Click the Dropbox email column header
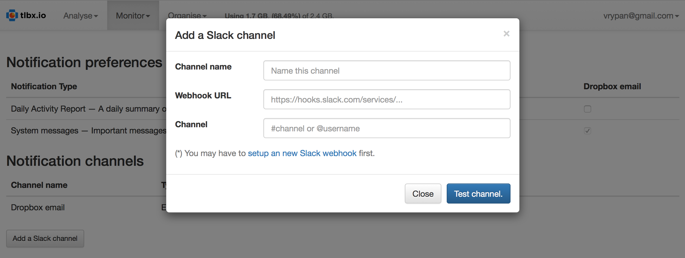Screen dimensions: 685x258 click(612, 86)
